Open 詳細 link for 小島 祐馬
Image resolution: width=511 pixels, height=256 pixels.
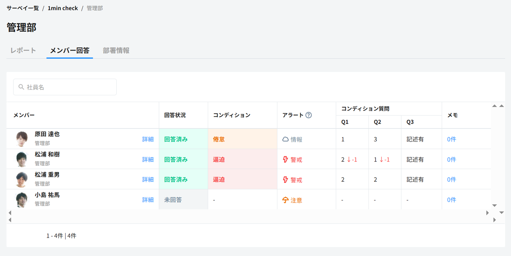148,200
